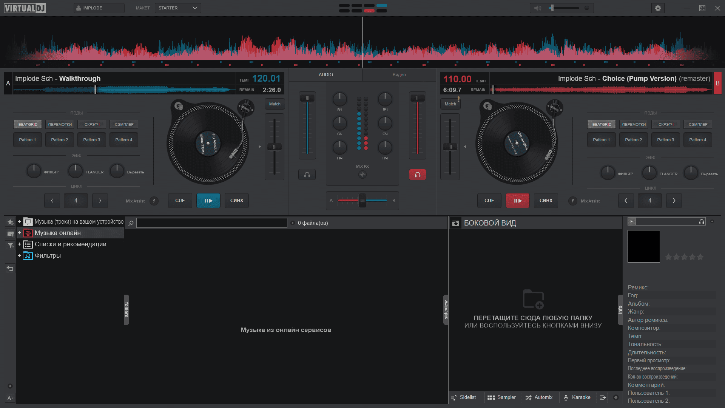This screenshot has height=408, width=725.
Task: Click deck A Match button
Action: point(275,104)
